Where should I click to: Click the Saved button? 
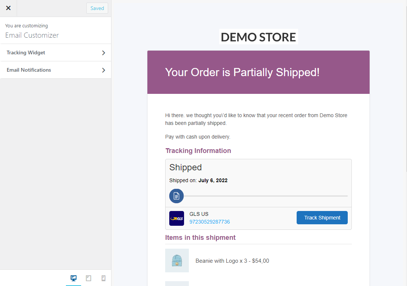(97, 8)
